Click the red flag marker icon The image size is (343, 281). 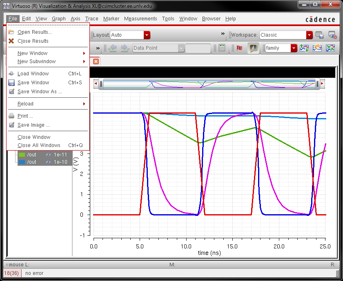(239, 48)
